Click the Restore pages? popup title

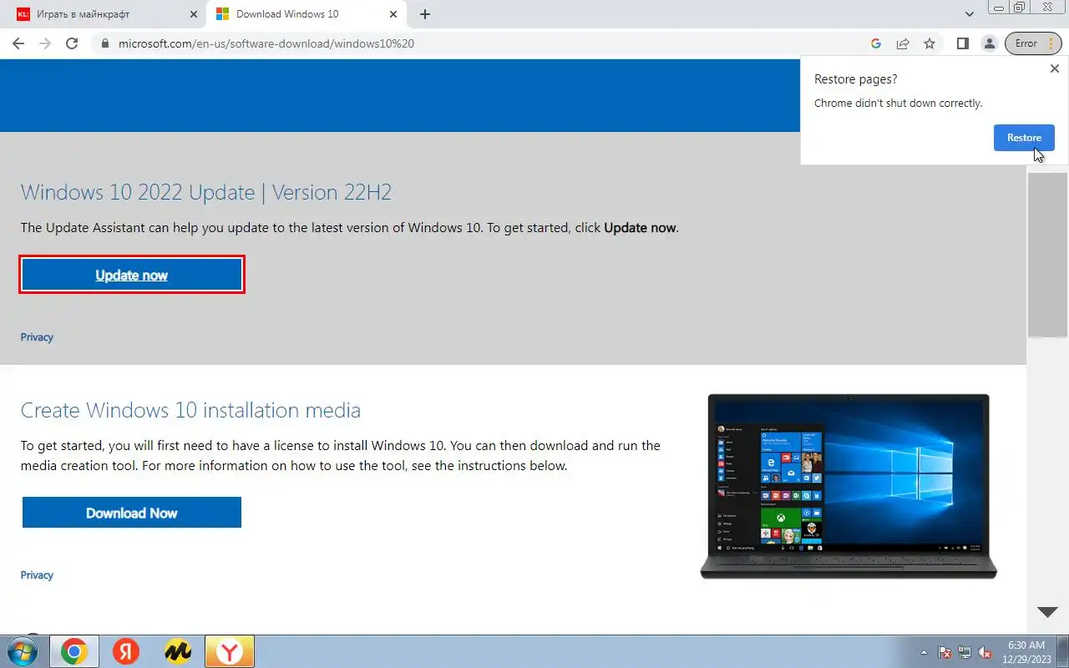click(x=856, y=79)
